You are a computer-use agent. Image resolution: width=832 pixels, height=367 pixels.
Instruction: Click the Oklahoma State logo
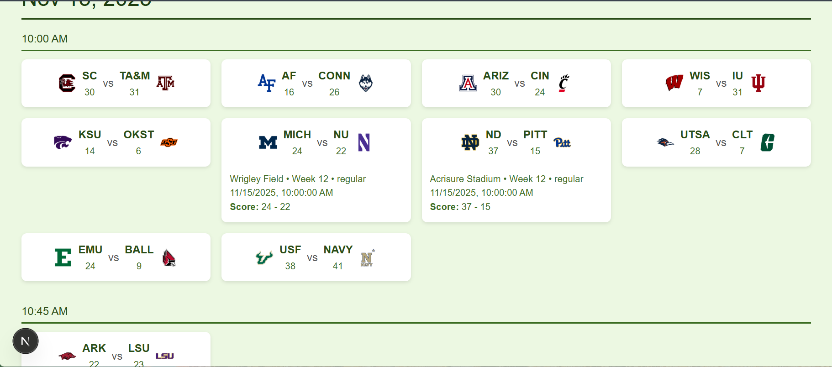coord(169,142)
